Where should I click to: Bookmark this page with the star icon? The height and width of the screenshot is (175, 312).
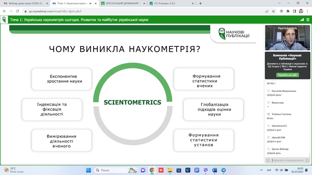point(273,11)
